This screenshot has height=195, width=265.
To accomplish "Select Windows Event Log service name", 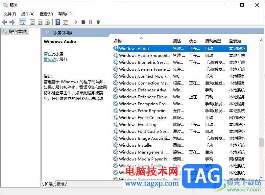I will [137, 125].
